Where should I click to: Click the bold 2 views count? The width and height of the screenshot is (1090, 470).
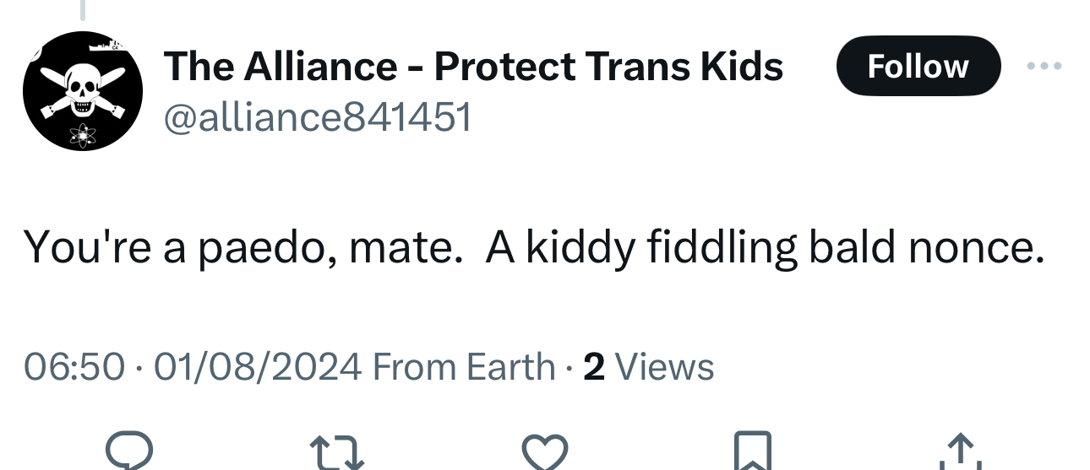594,367
